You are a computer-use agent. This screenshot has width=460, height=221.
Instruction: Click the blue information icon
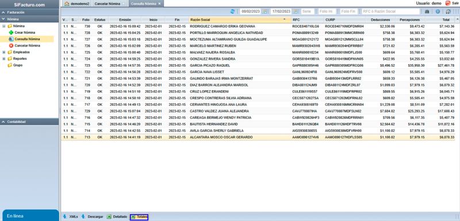point(438,11)
